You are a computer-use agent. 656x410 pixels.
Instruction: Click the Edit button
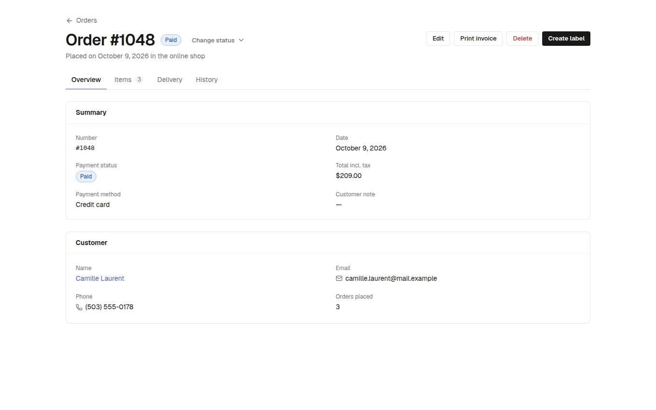pyautogui.click(x=438, y=39)
